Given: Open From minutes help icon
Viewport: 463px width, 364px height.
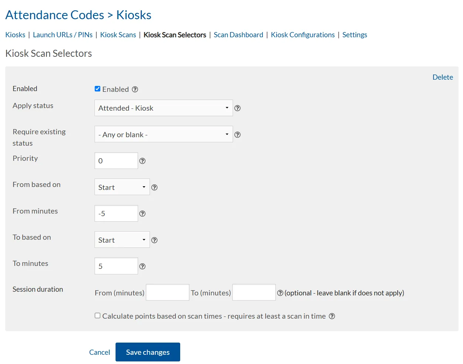Looking at the screenshot, I should (143, 214).
